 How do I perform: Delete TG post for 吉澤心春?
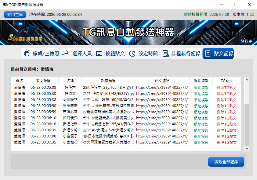227,112
